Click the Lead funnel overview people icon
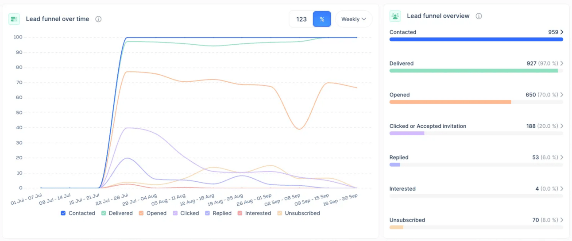Viewport: 572px width, 241px height. click(x=395, y=16)
